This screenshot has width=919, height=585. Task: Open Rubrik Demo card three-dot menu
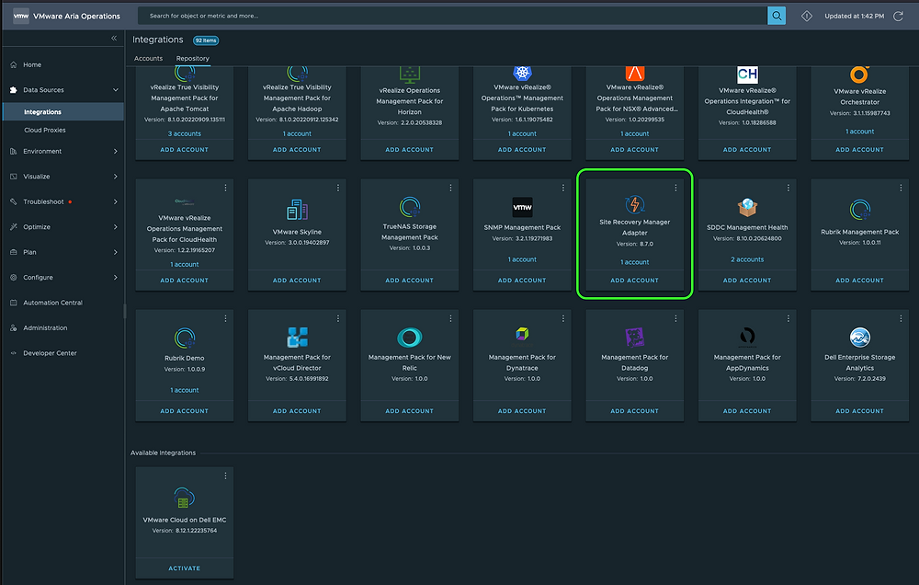pyautogui.click(x=226, y=318)
